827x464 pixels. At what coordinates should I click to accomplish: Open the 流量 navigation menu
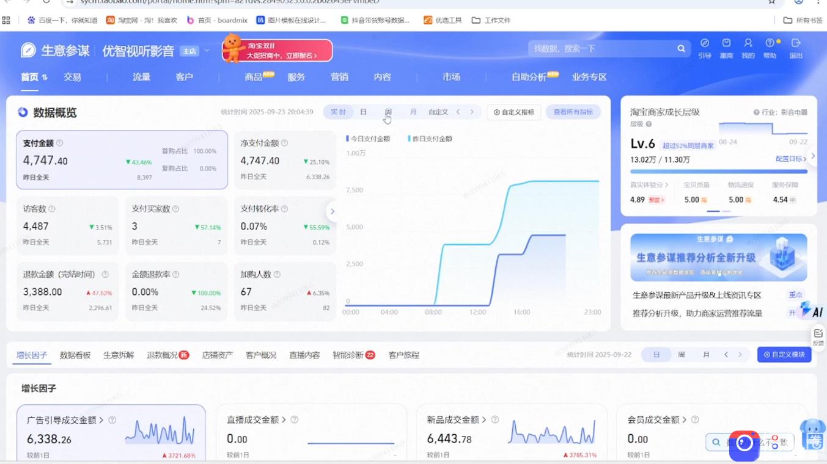click(141, 77)
